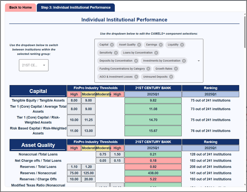The height and width of the screenshot is (192, 247).
Task: Click 183 out of 241 institutions ranking
Action: click(x=210, y=161)
